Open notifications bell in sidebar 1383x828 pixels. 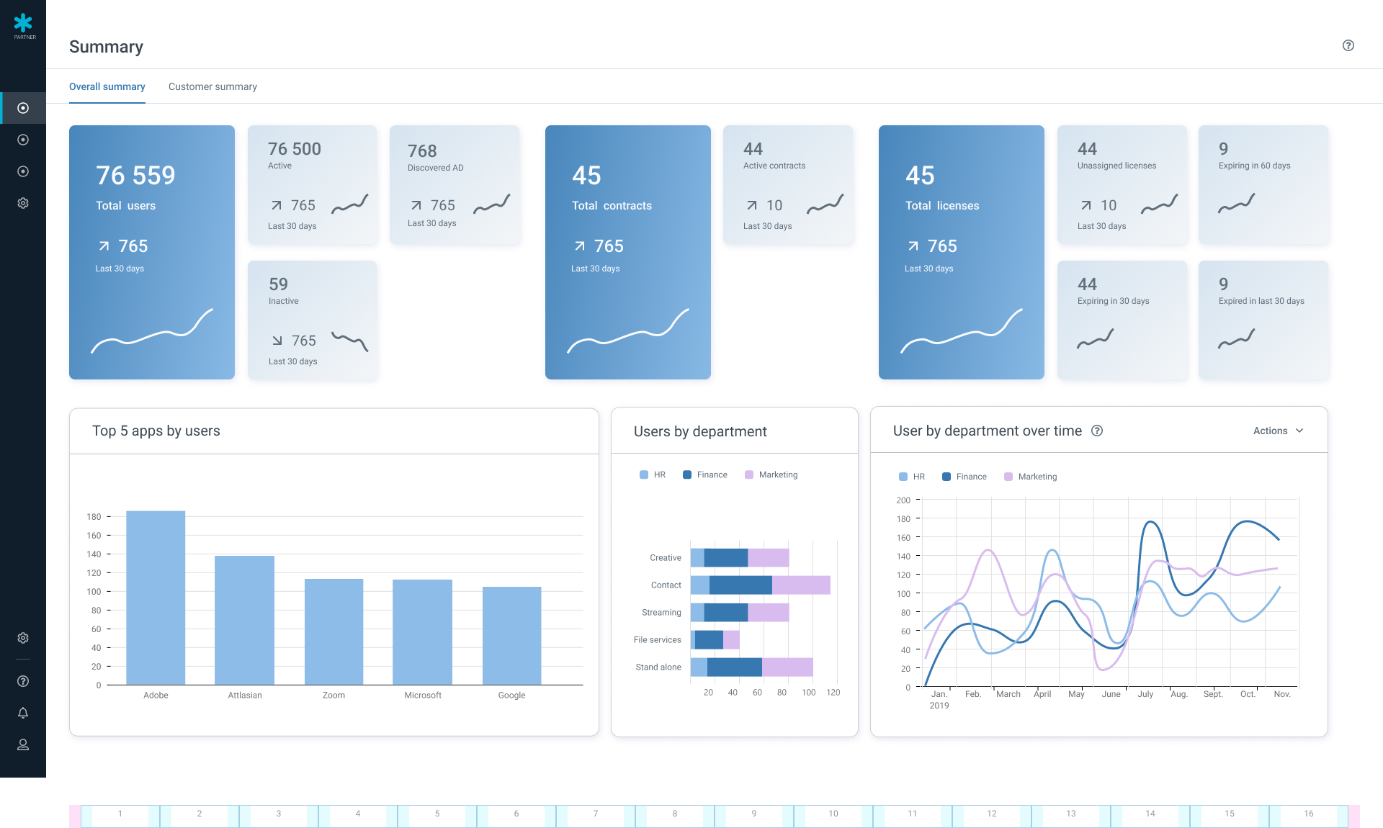[x=23, y=713]
